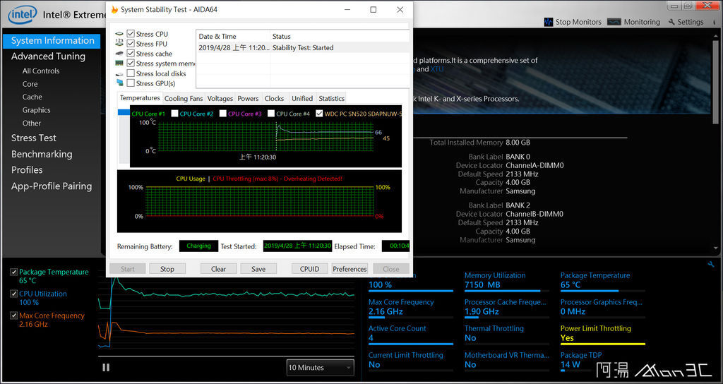Click the Power Limit Throttling Yes tile
Image resolution: width=723 pixels, height=384 pixels.
tap(602, 335)
